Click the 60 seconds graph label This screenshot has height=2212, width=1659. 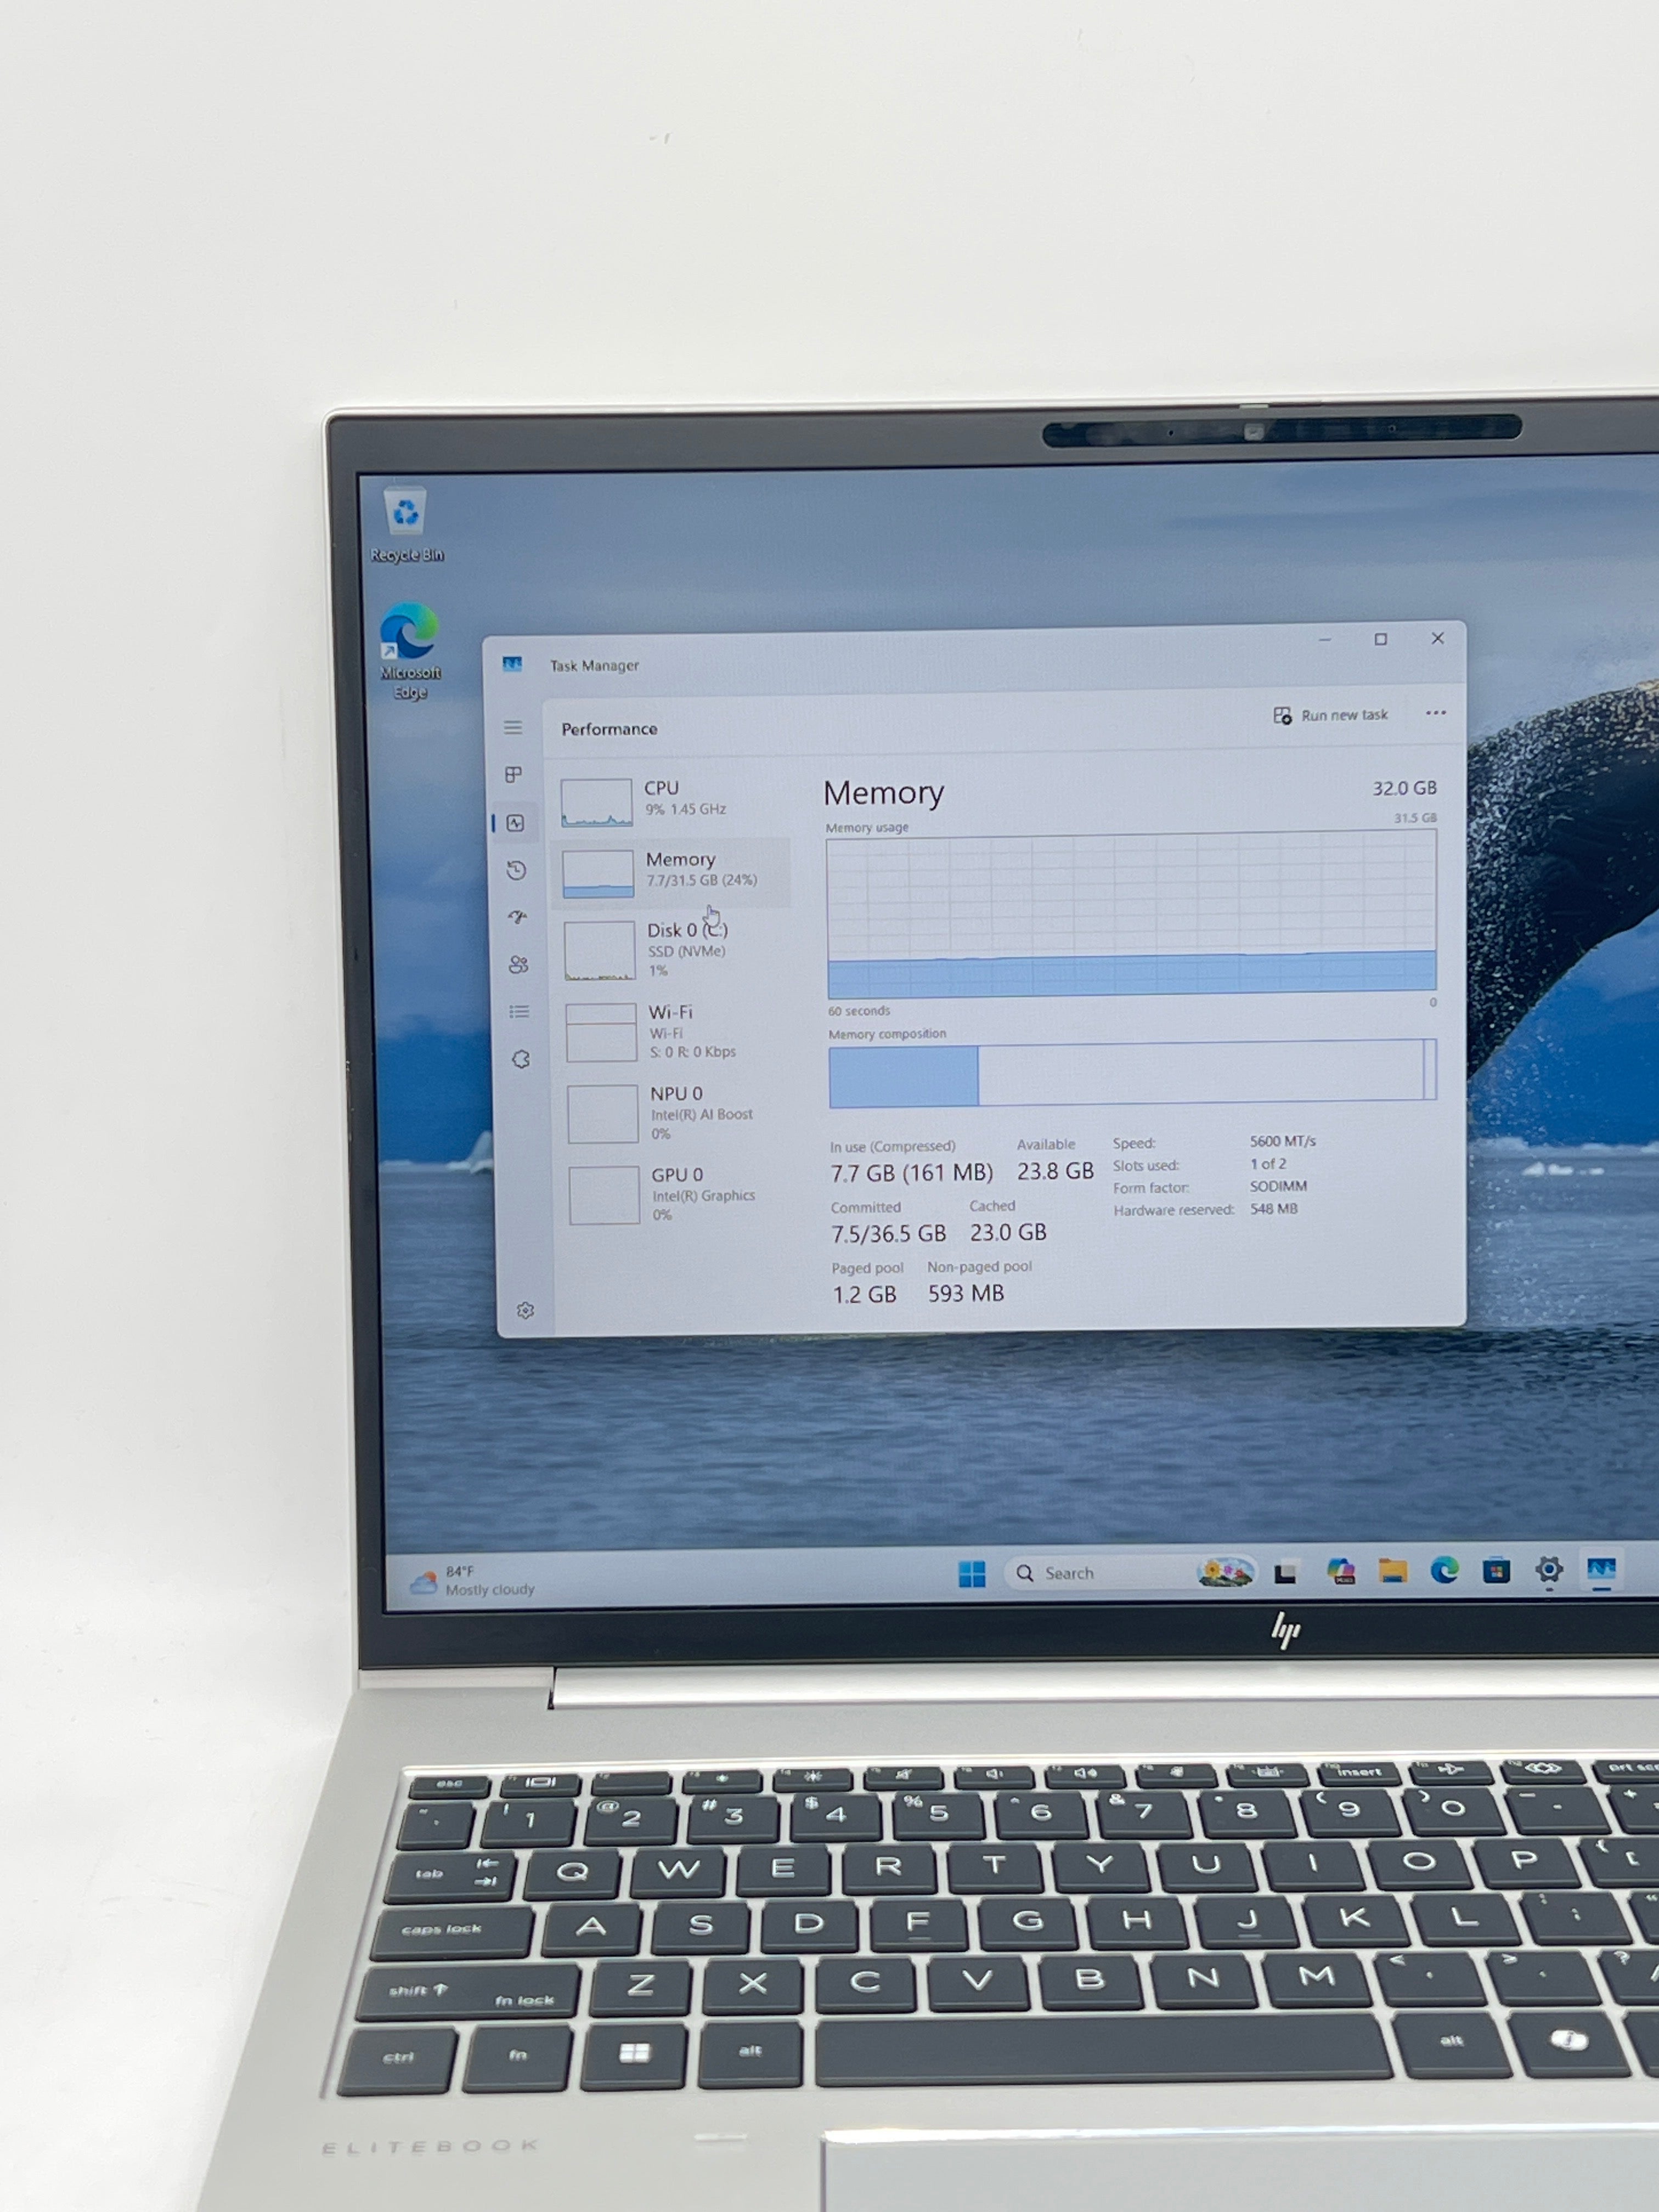[858, 1011]
